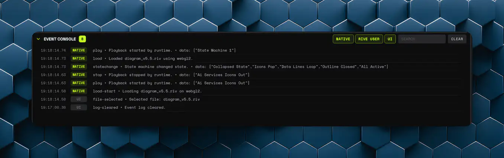Click the NATIVE tag on the load-start row

tap(79, 91)
